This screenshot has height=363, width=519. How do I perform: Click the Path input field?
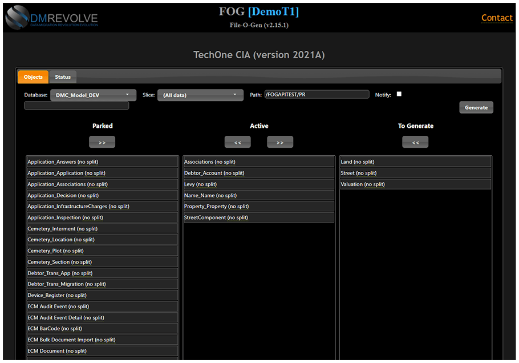click(317, 95)
